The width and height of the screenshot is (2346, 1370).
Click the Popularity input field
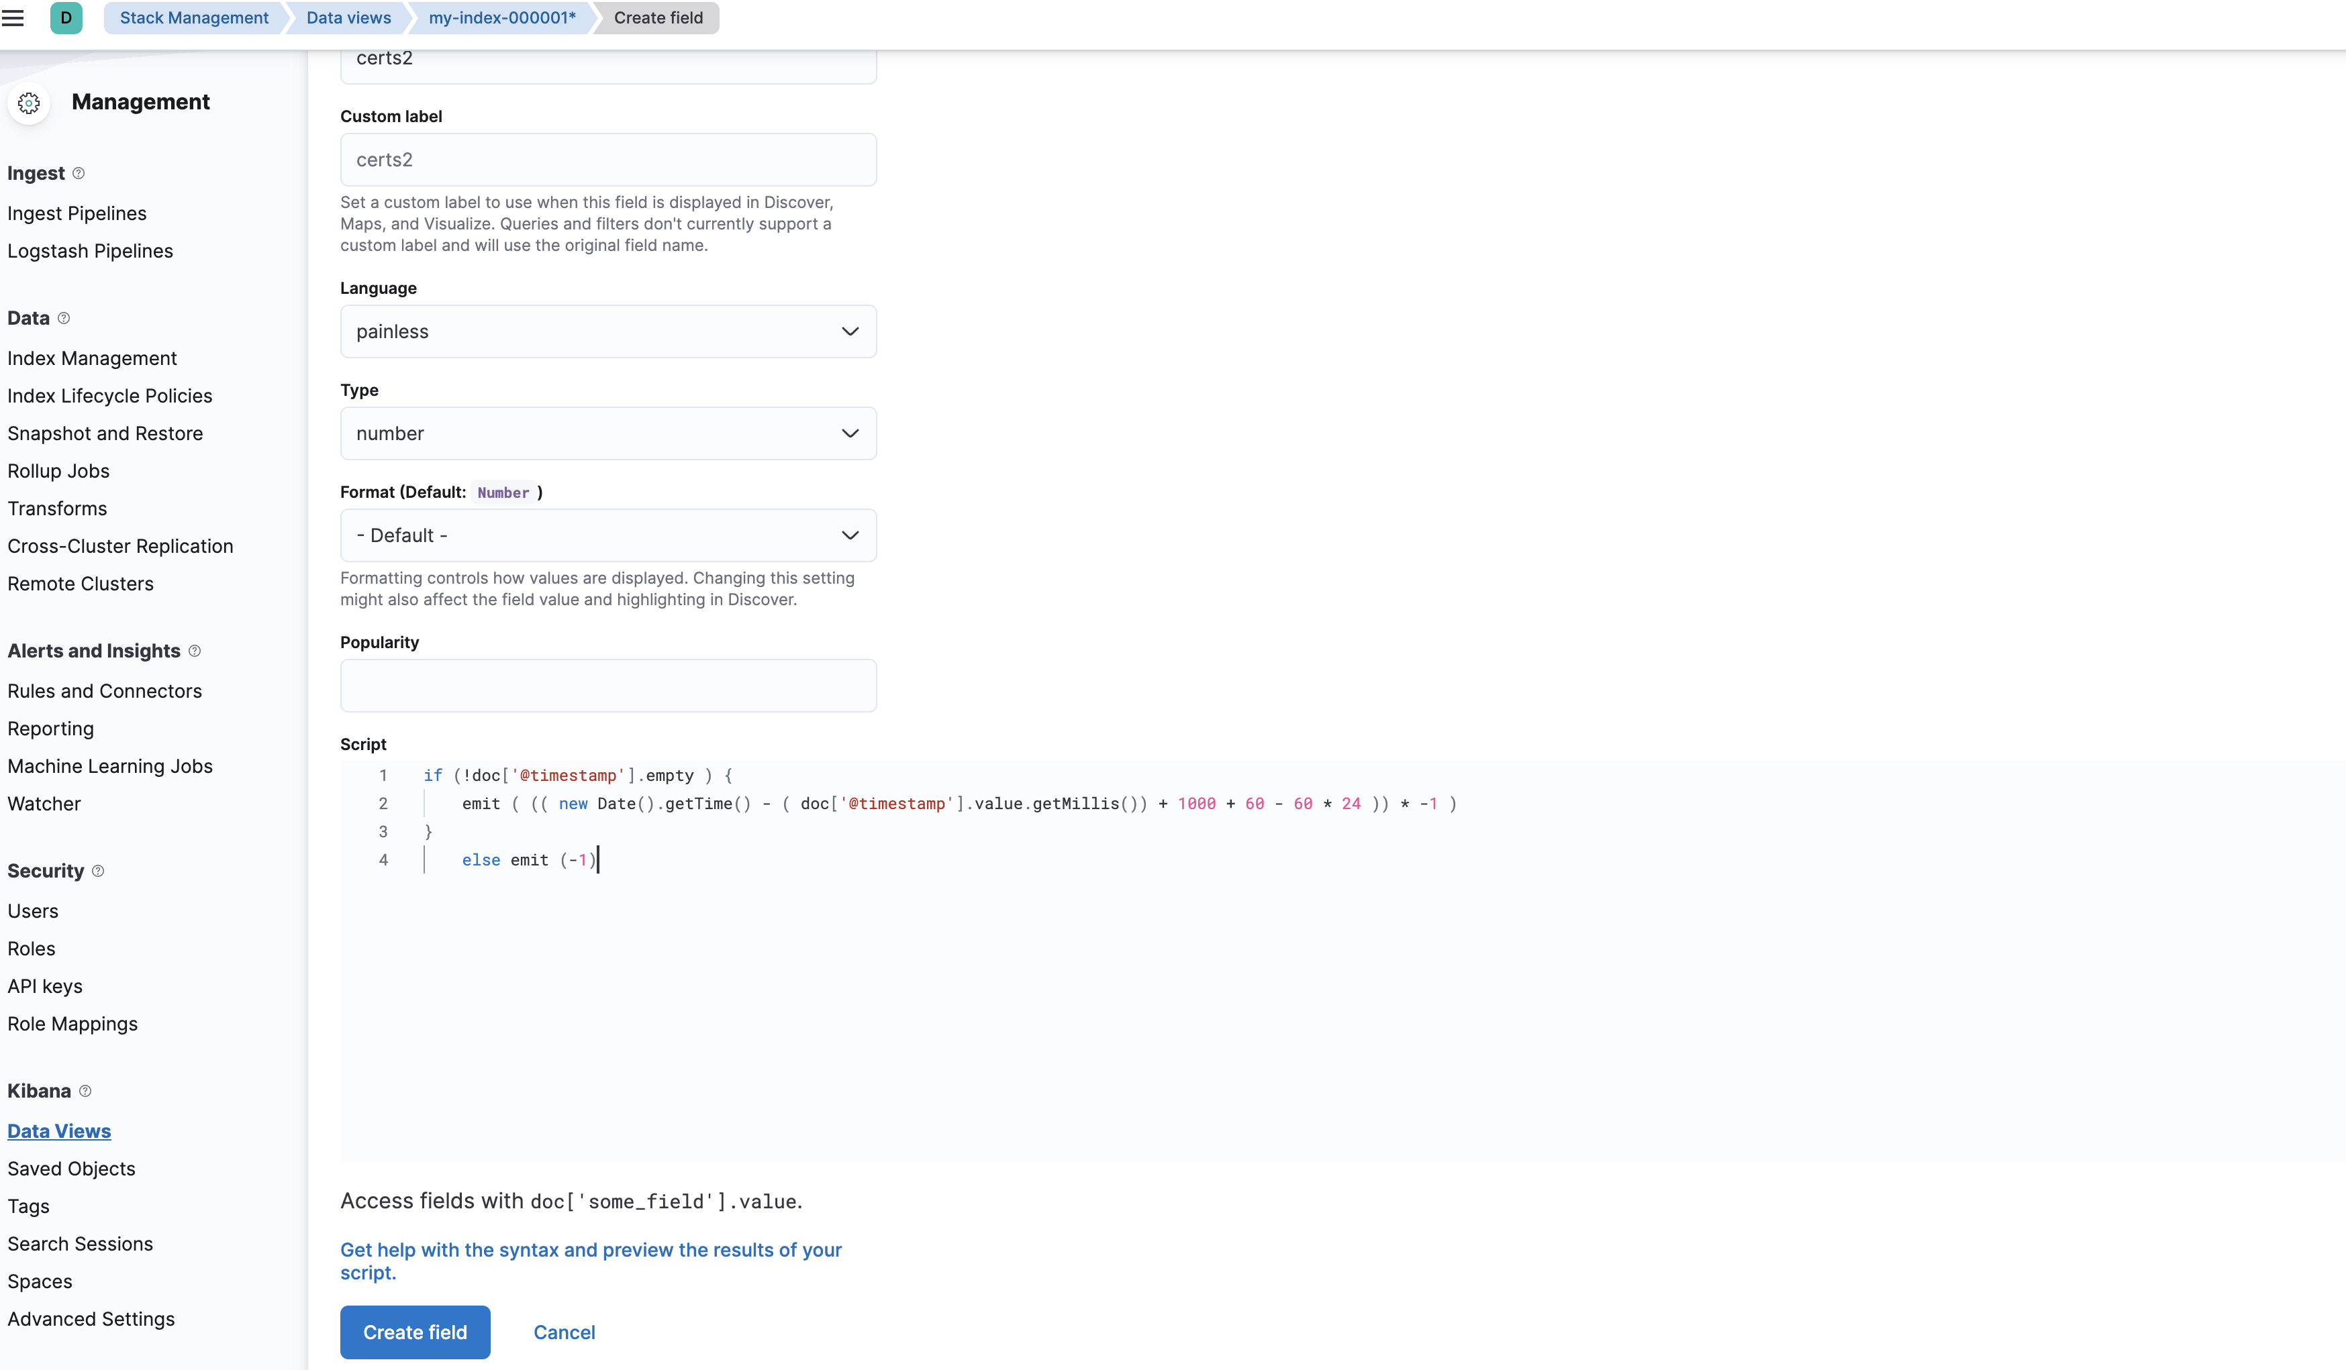(x=608, y=686)
